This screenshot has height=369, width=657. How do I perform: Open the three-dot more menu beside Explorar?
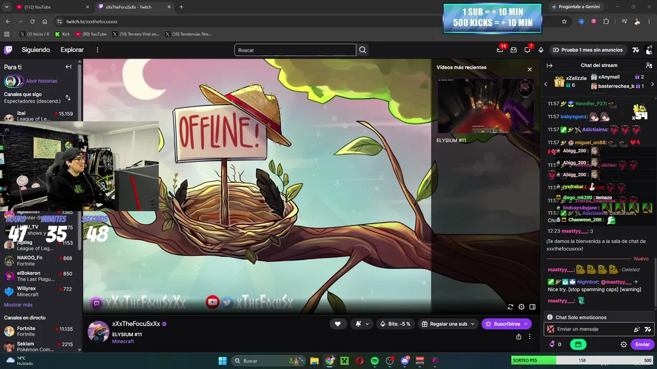pos(98,50)
